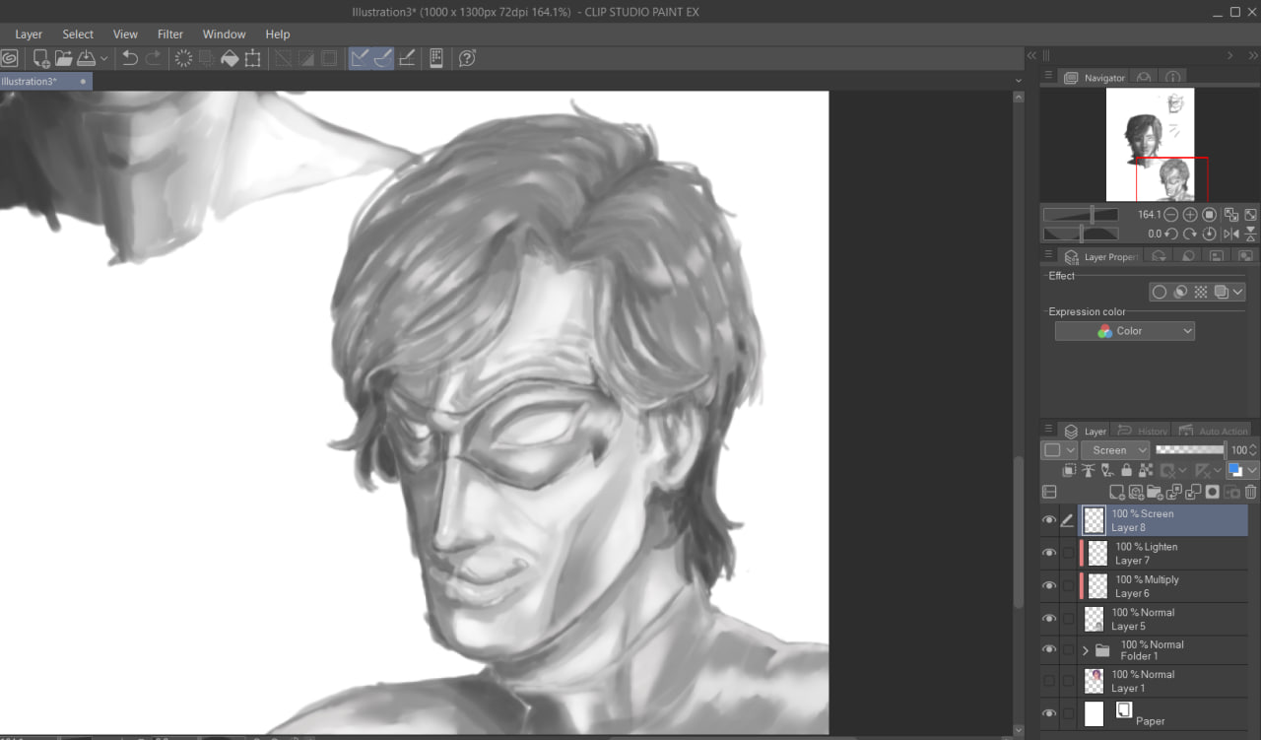This screenshot has width=1261, height=740.
Task: Delete the layer with the trash icon
Action: coord(1251,492)
